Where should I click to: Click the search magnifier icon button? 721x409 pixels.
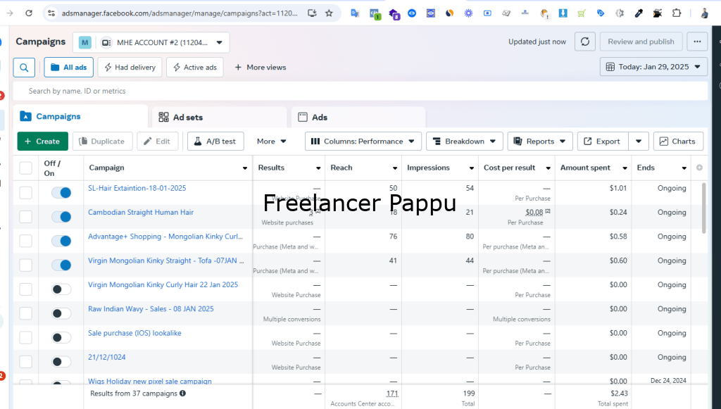pyautogui.click(x=24, y=68)
